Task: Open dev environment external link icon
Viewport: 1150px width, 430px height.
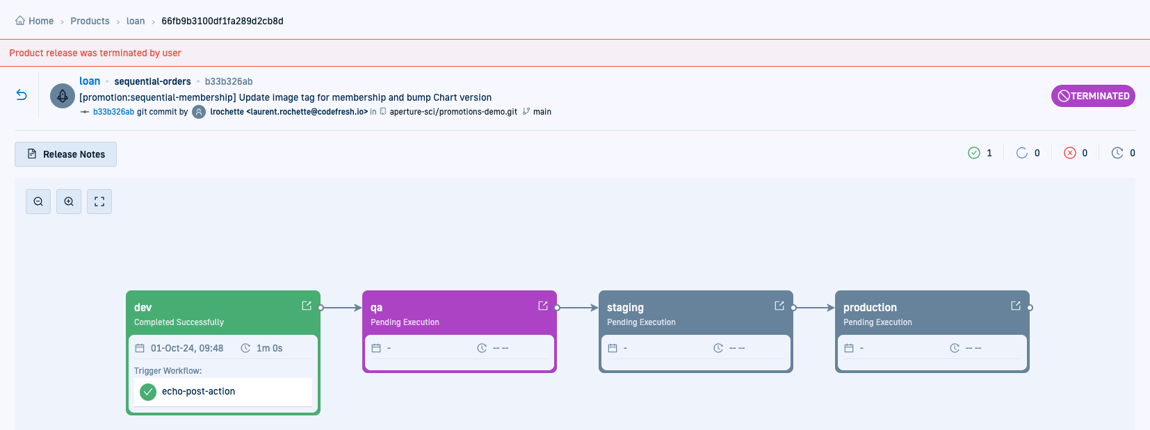Action: point(307,306)
